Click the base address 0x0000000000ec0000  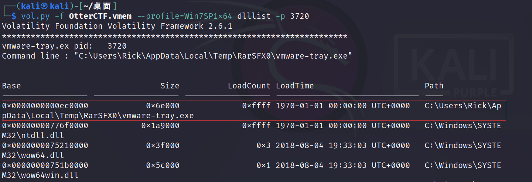pos(45,106)
